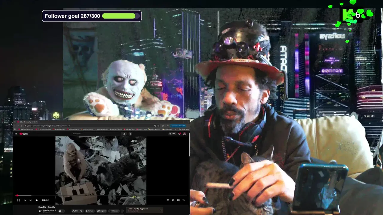
Task: Click the Download - MEGA bookmark
Action: (130, 129)
